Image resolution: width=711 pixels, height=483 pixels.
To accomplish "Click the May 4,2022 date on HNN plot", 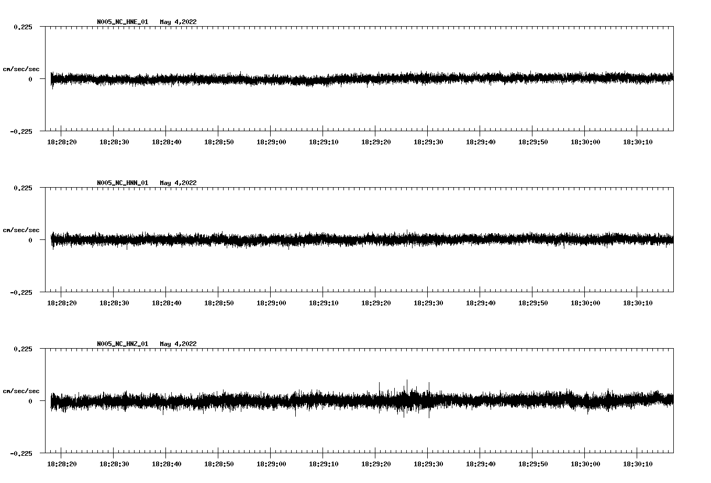I will pos(178,183).
